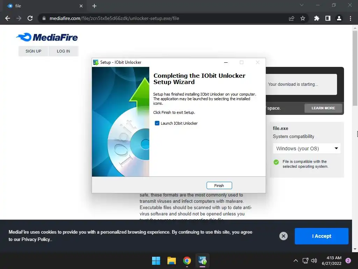The height and width of the screenshot is (269, 358).
Task: Click 'Completing the IObit Unlocker Setup Wizard' heading
Action: [x=199, y=79]
